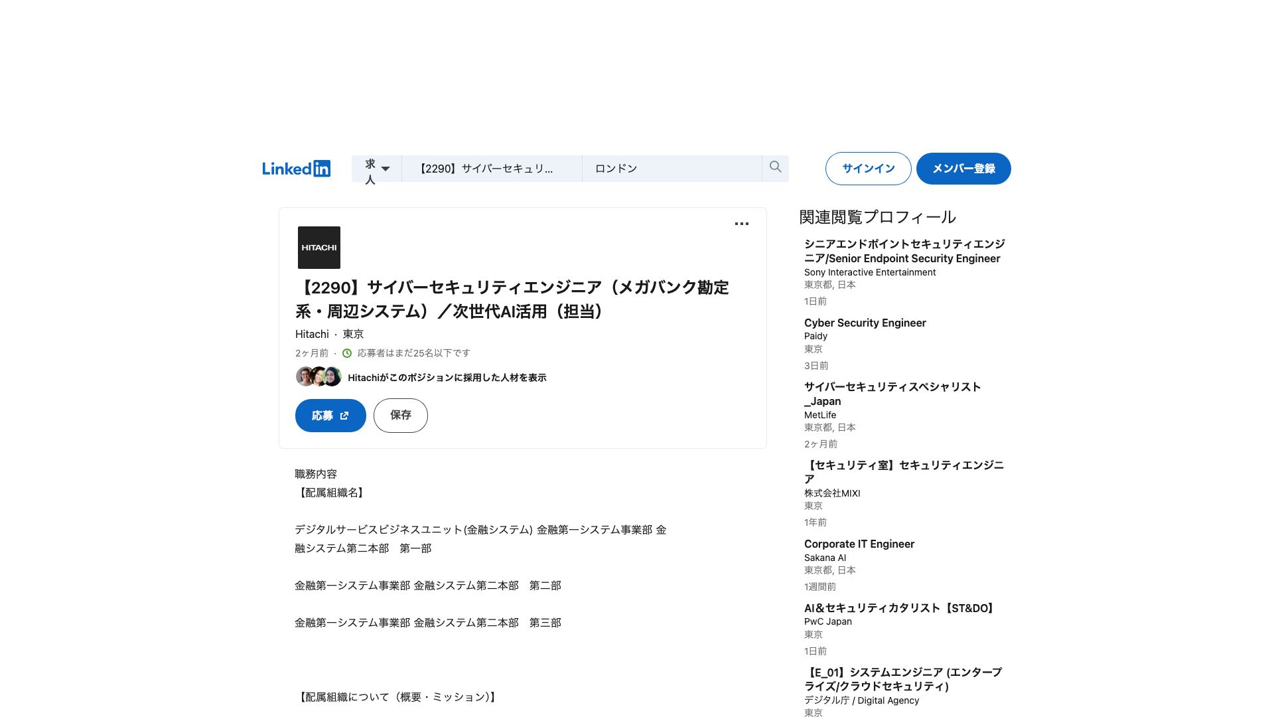Click the 職務内容 heading
1274x717 pixels.
tap(316, 474)
